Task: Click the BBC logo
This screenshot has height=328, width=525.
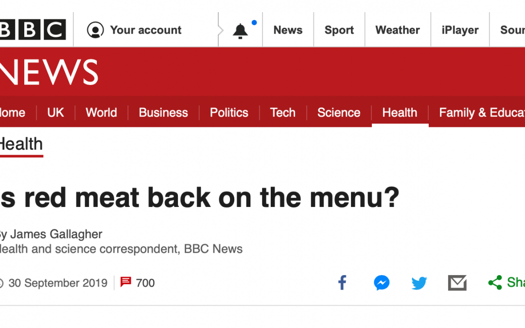Action: pos(32,30)
